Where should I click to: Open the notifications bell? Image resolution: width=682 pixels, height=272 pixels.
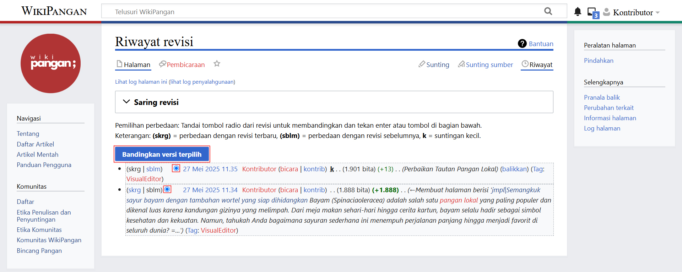tap(578, 12)
